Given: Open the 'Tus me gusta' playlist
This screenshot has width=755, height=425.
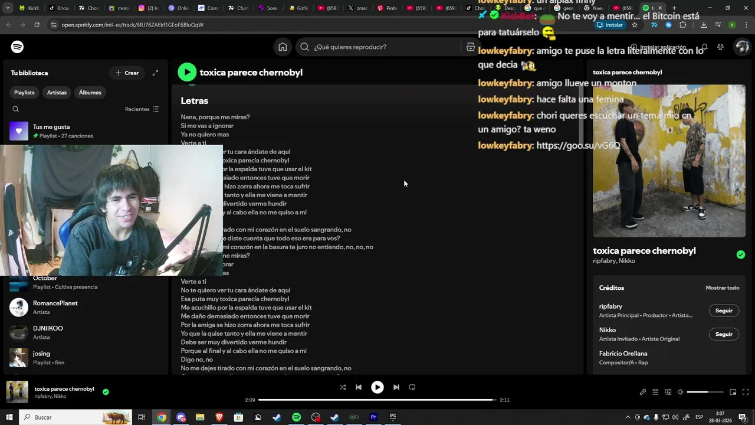Looking at the screenshot, I should [x=85, y=131].
